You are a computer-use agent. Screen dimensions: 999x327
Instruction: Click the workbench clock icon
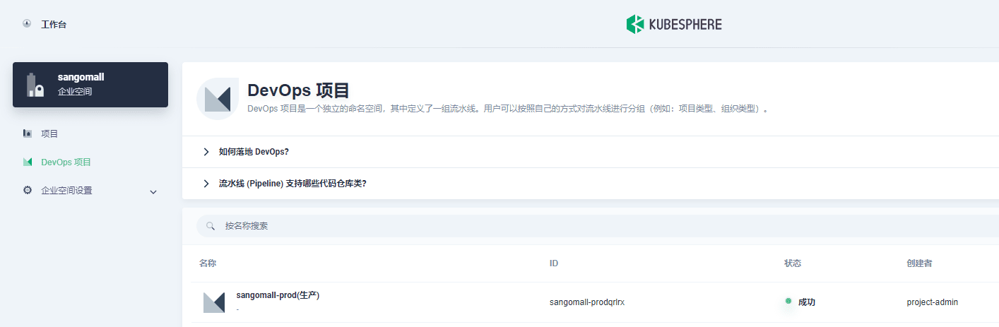[27, 23]
